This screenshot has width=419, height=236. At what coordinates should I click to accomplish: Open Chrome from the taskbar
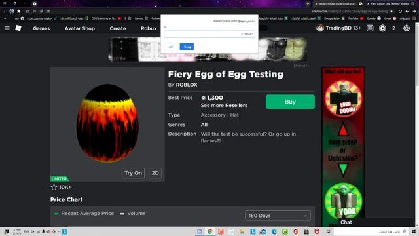point(210,231)
